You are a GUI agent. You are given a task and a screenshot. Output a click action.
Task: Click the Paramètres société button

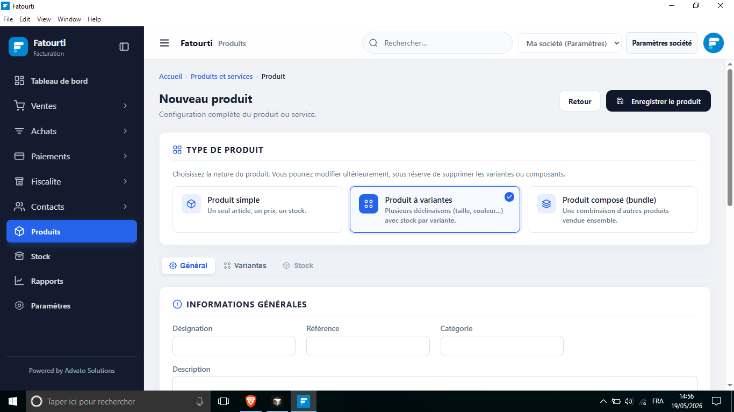click(x=661, y=43)
